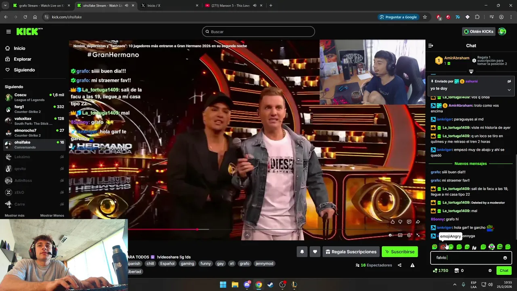
Task: Open Steam from the taskbar
Action: (271, 285)
